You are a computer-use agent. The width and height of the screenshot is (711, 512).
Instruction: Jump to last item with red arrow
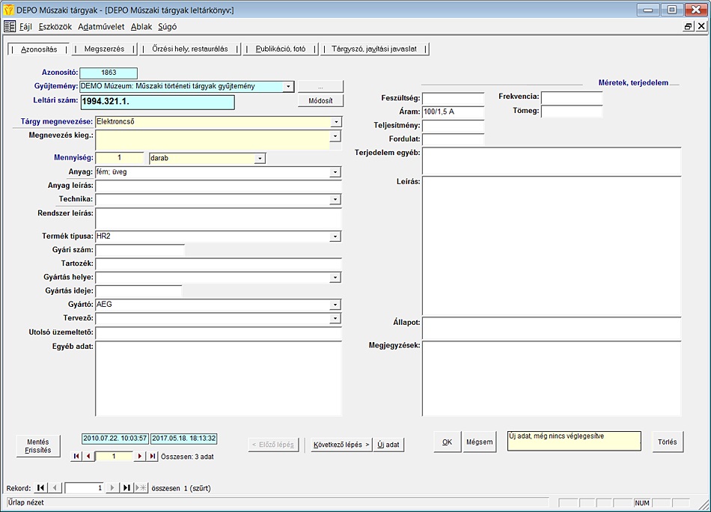152,456
